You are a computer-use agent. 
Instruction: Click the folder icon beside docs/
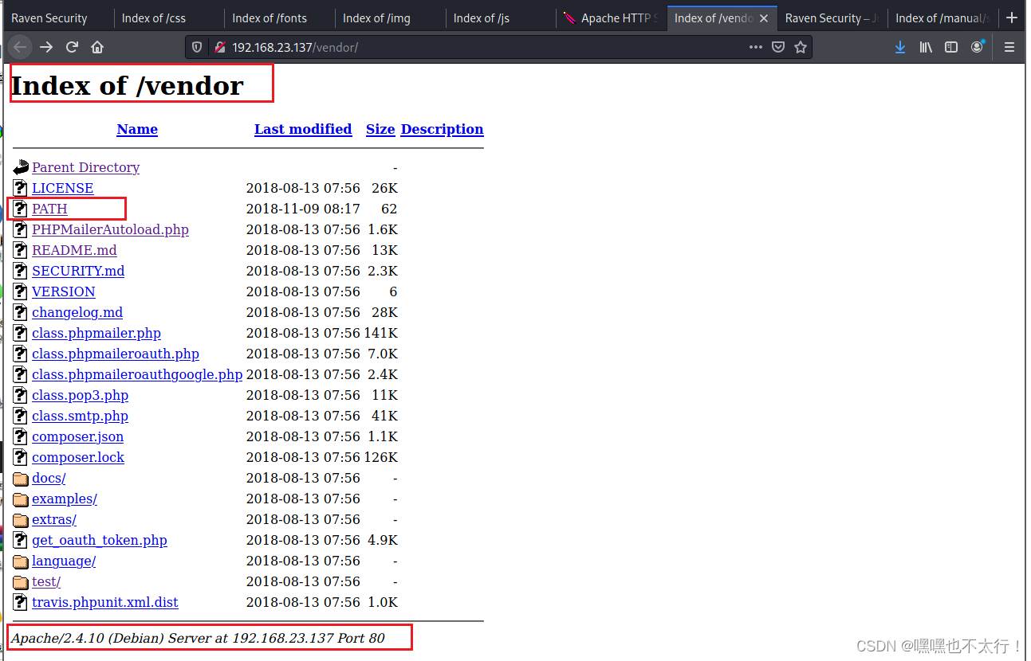tap(21, 479)
